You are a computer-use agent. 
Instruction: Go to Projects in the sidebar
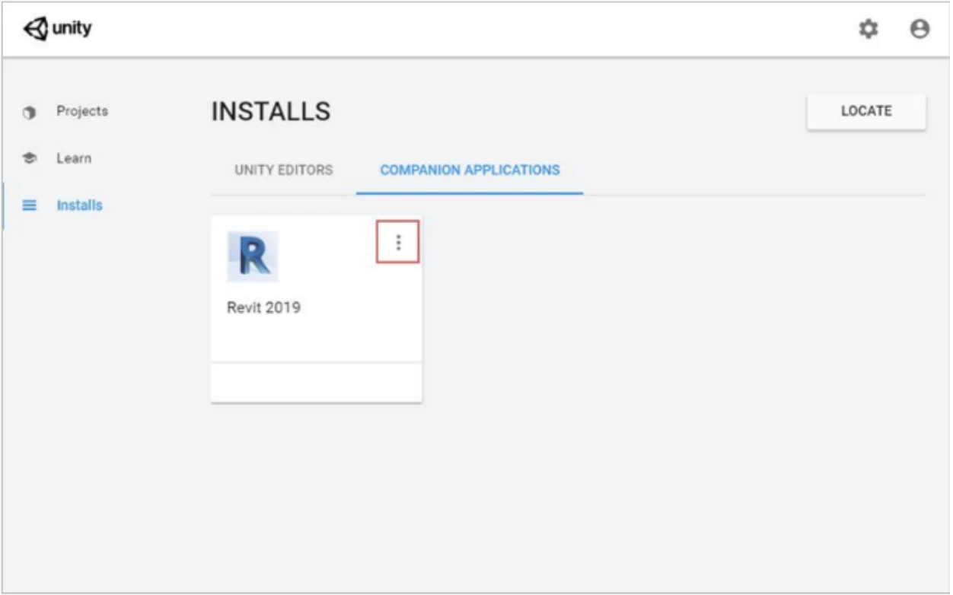(x=82, y=111)
